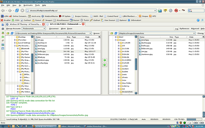This screenshot has height=128, width=205.
Task: Collapse the My Documents tree node
Action: click(x=15, y=46)
